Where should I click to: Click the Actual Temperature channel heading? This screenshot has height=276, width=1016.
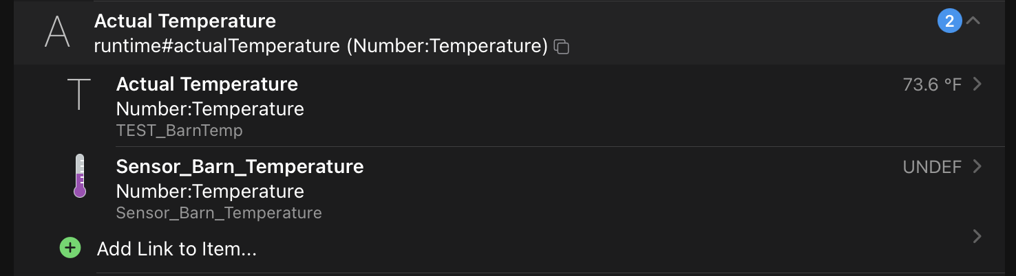(x=185, y=21)
